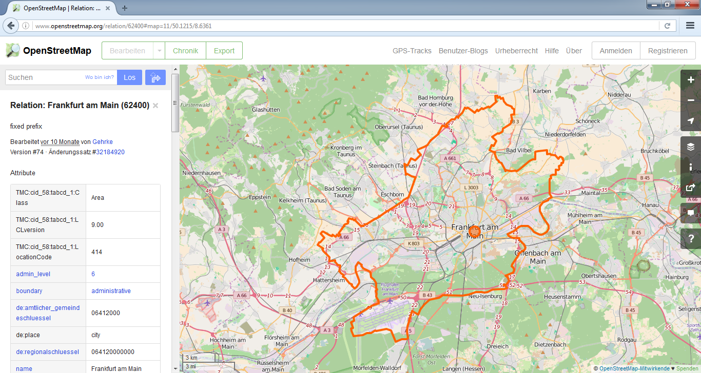This screenshot has height=373, width=701.
Task: Close the relation sidebar with the X
Action: tap(155, 106)
